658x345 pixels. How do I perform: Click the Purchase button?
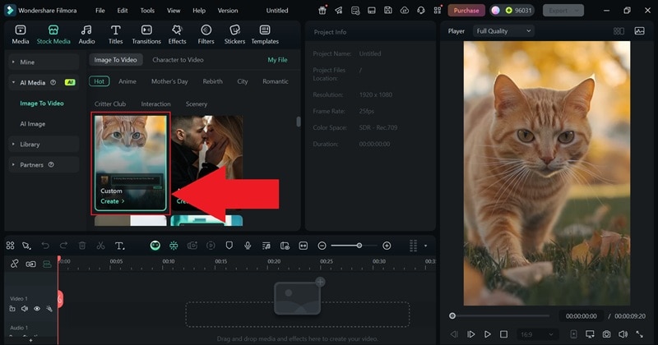(x=466, y=11)
